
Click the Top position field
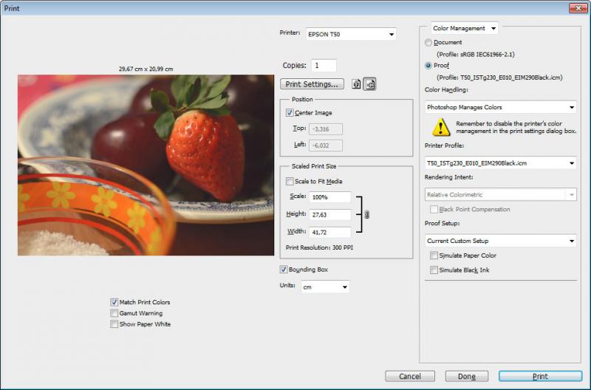326,129
